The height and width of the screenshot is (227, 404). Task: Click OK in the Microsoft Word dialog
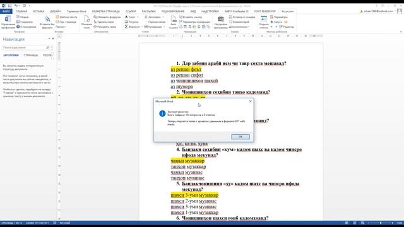(x=240, y=137)
